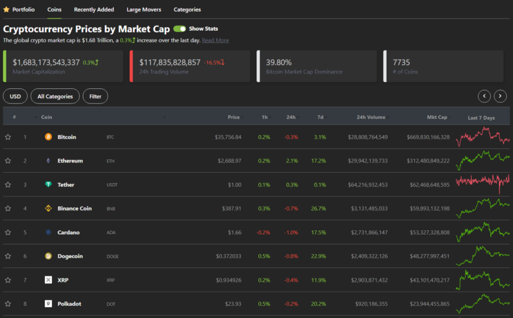Screen dimensions: 513x318
Task: Select Tether 24h volume $64,216,932,453
Action: pos(367,185)
